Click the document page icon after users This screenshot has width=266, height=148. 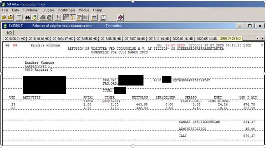coord(103,17)
